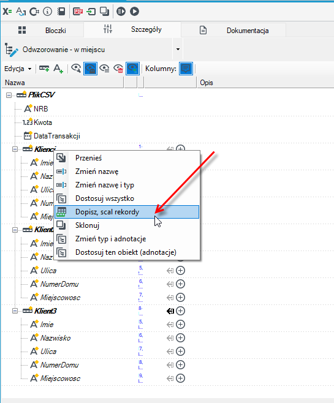Open the Dokumentacja tab
Screen dimensions: 334x403
click(x=233, y=31)
